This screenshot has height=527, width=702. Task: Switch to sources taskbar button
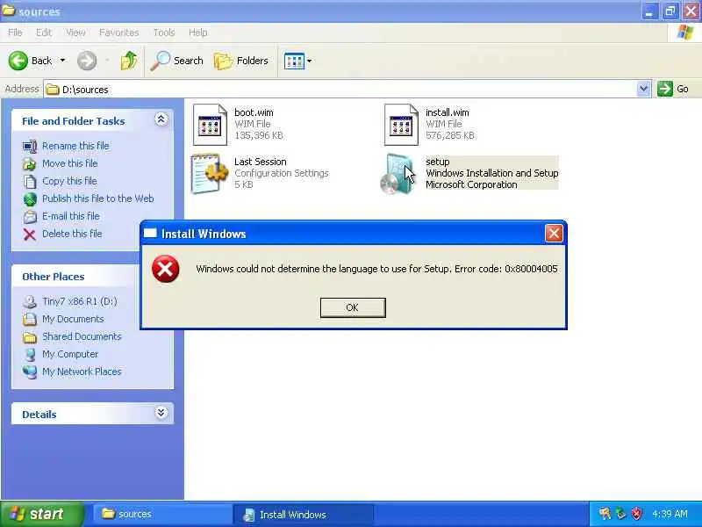[161, 514]
